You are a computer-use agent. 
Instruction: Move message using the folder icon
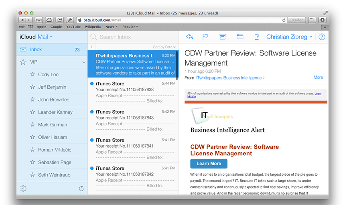point(240,37)
